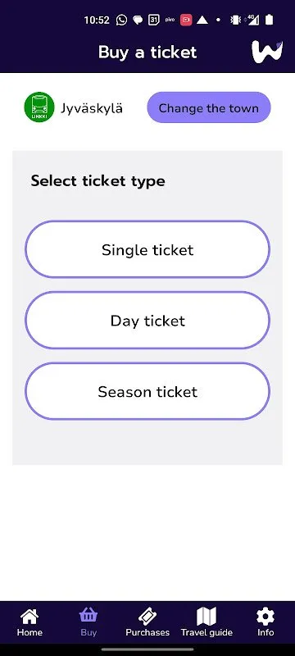
Task: Open the Info gear icon
Action: (265, 617)
